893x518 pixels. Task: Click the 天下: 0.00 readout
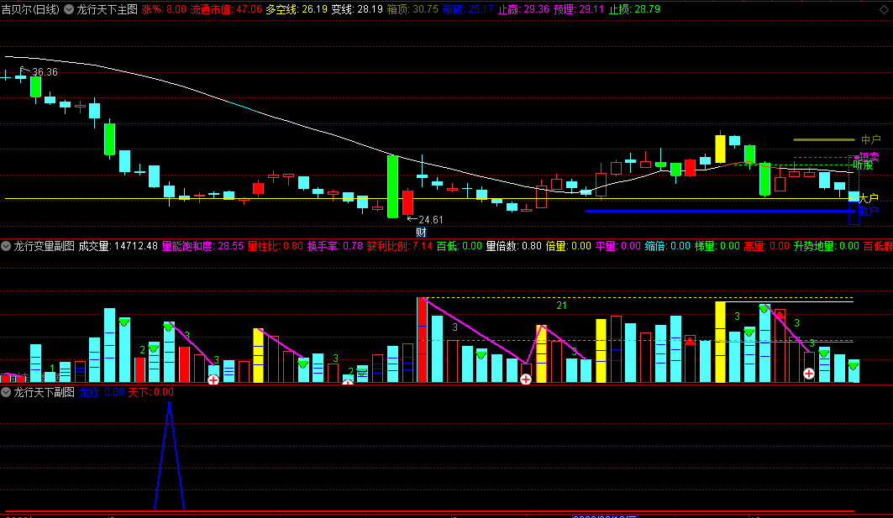(151, 392)
